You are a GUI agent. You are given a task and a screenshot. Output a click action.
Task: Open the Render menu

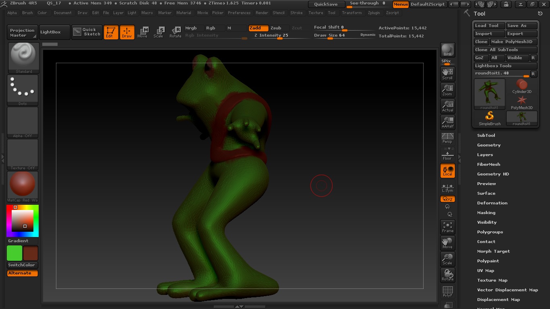(x=262, y=13)
